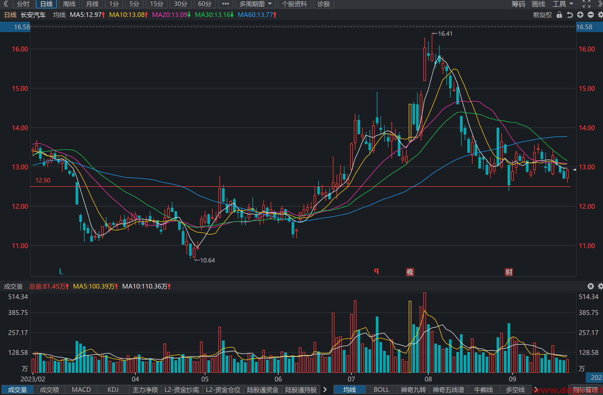Viewport: 603px width, 395px height.
Task: Click the 诊股 diagnosis button
Action: point(323,4)
